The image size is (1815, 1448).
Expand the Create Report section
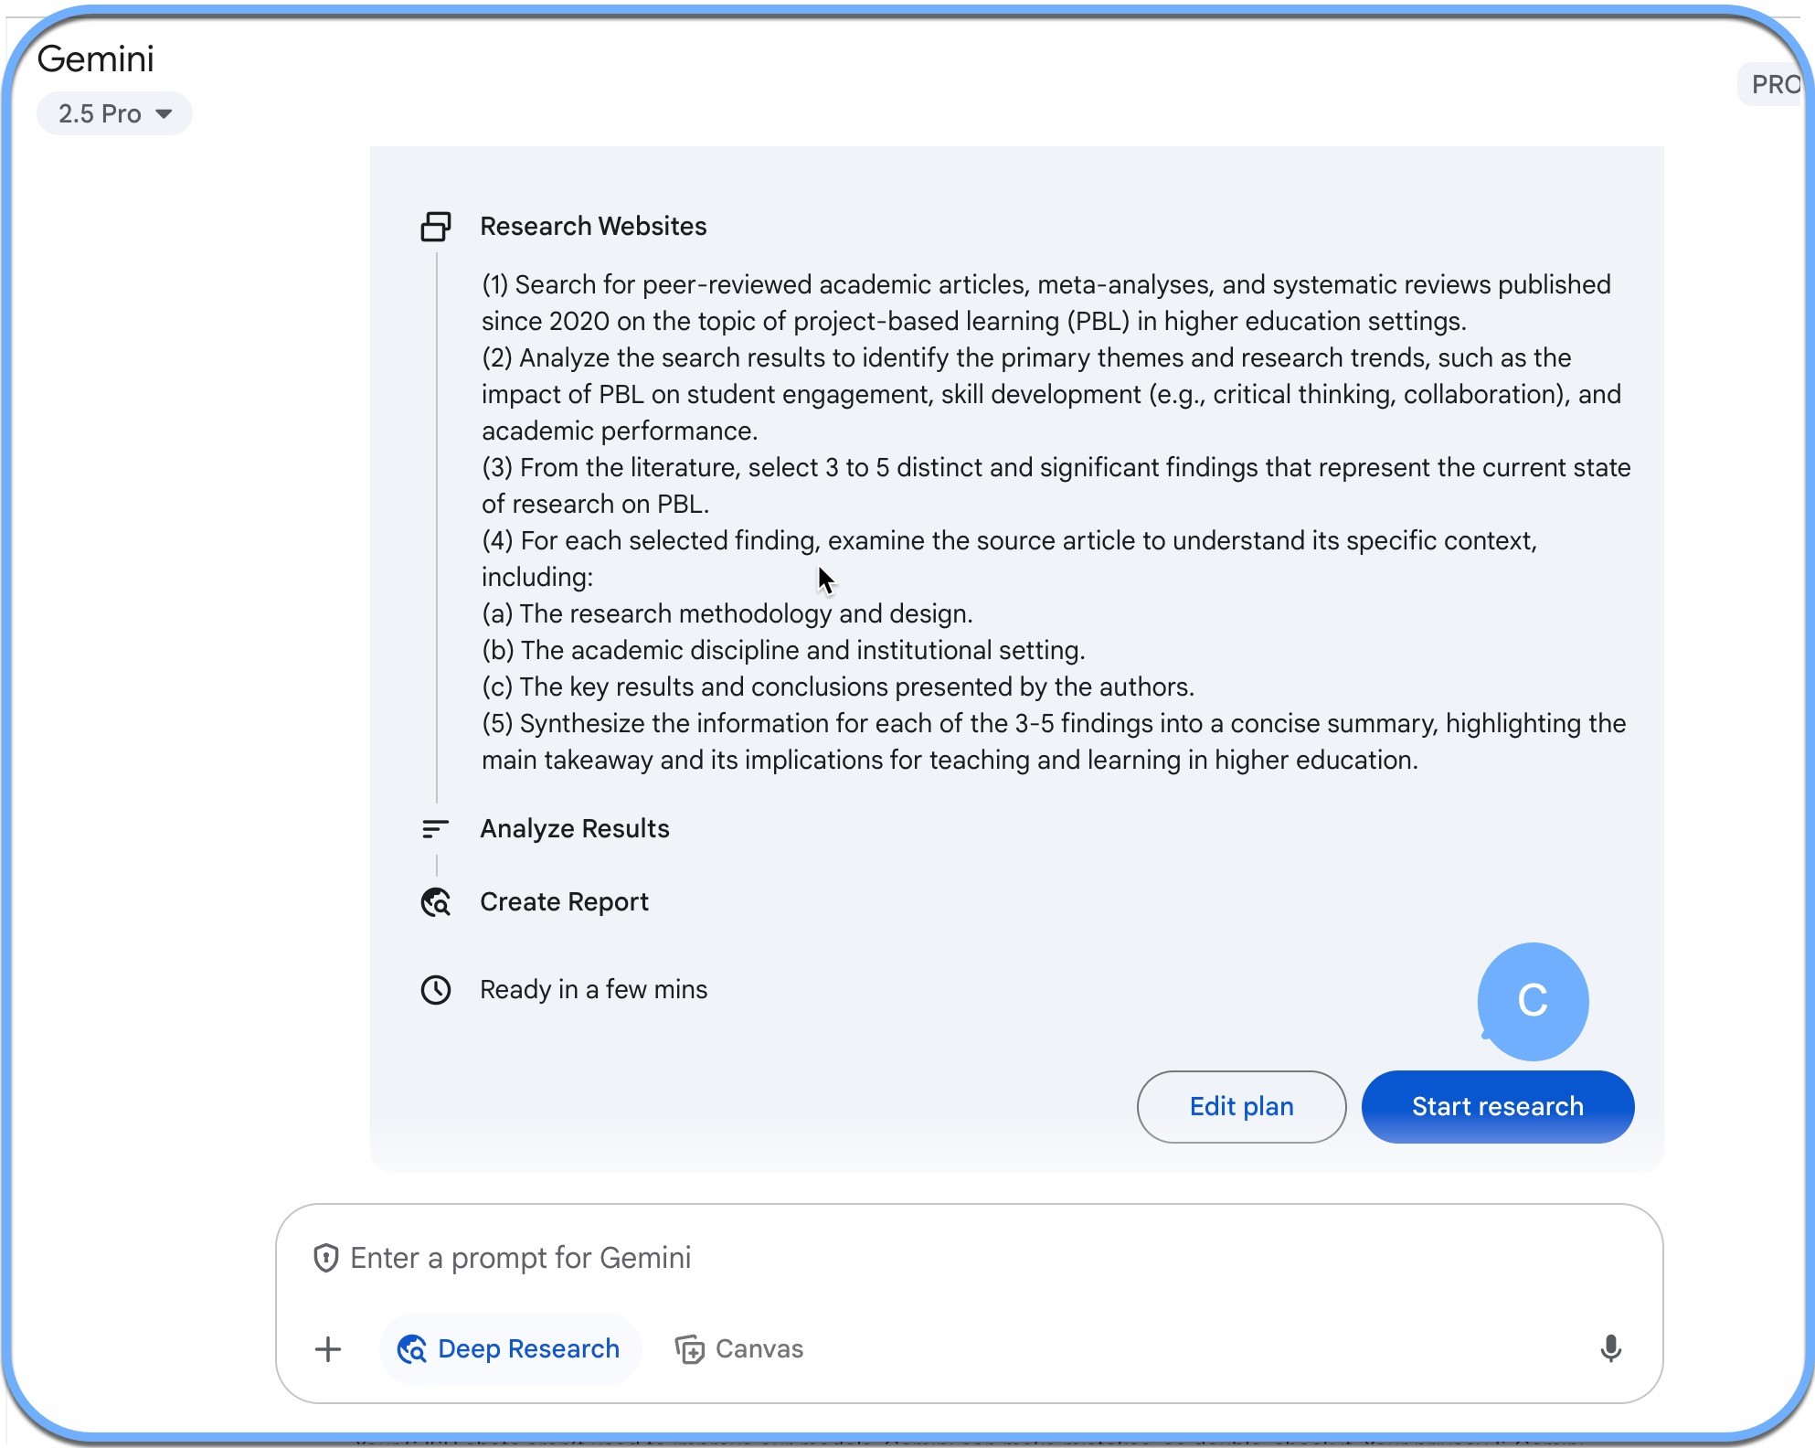click(564, 902)
